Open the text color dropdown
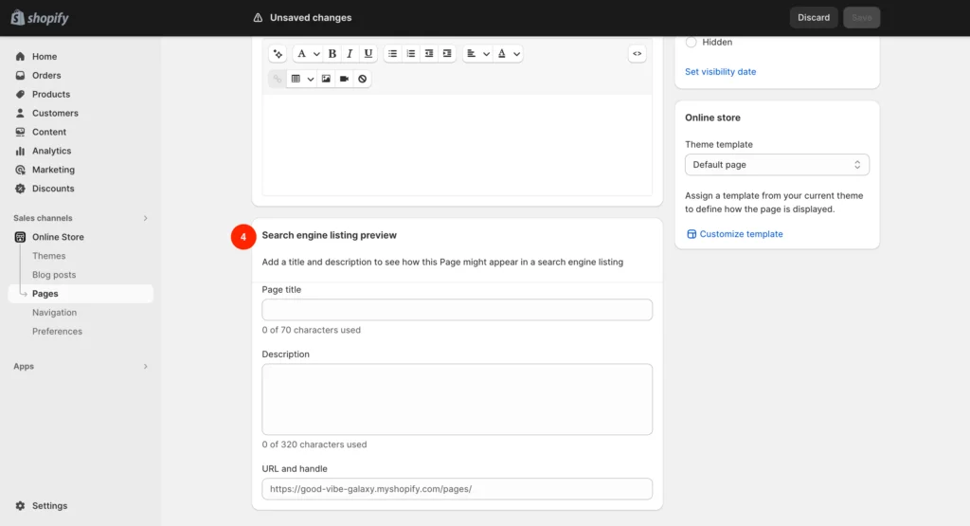The height and width of the screenshot is (526, 970). (509, 54)
